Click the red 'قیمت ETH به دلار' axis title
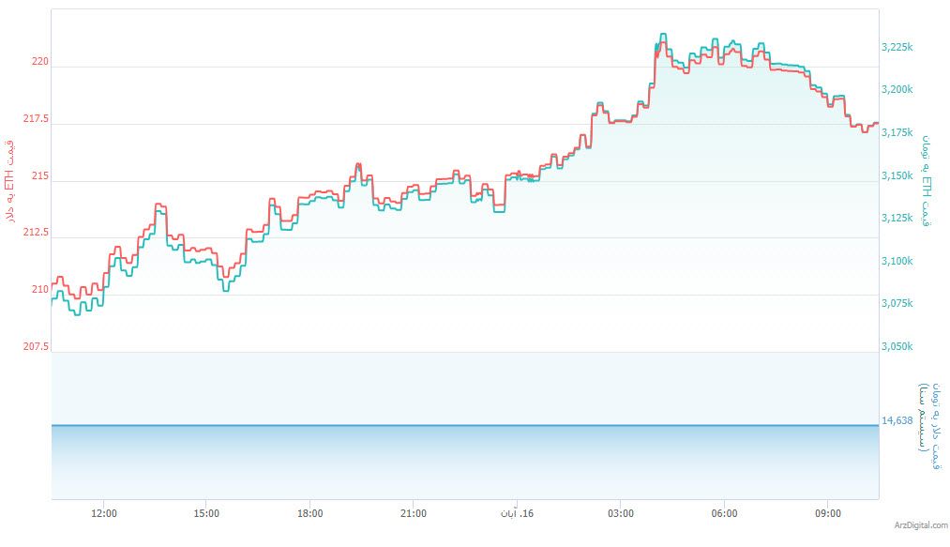This screenshot has height=547, width=950. (x=11, y=180)
